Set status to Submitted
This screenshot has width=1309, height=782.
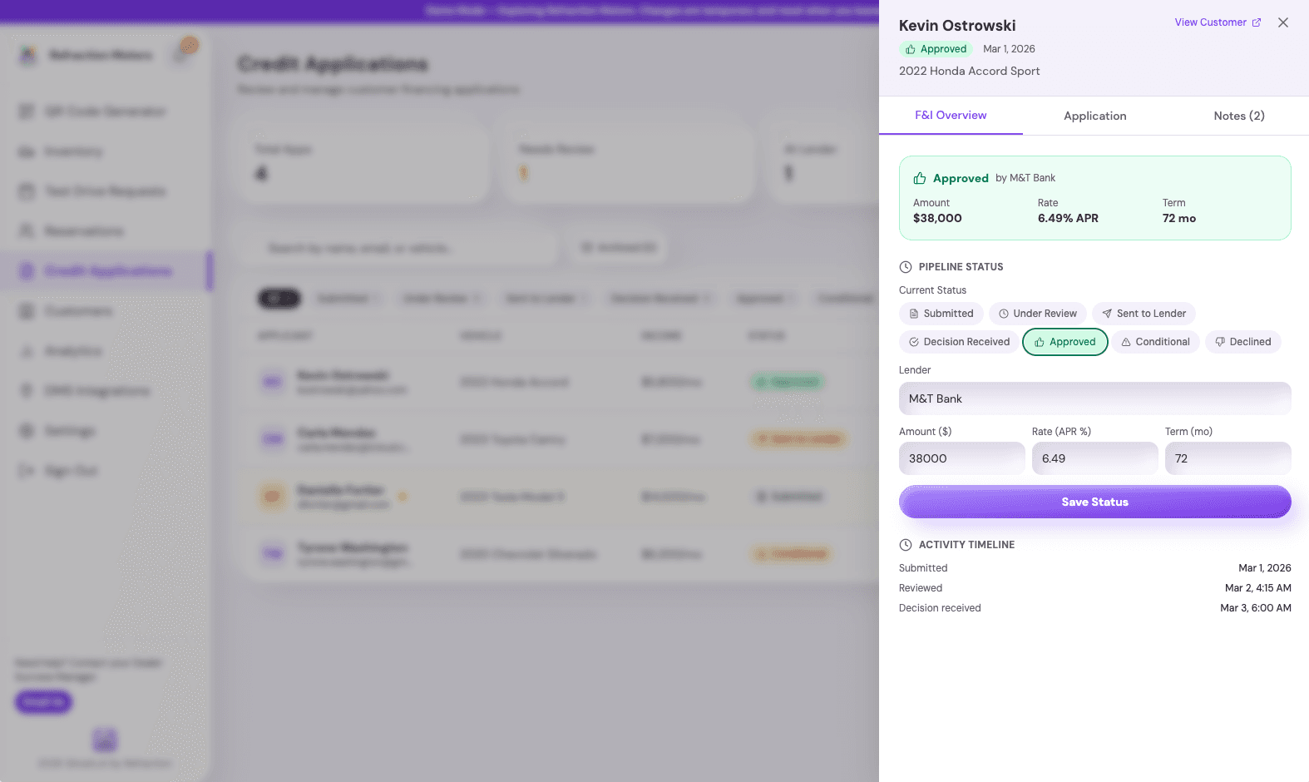[941, 314]
